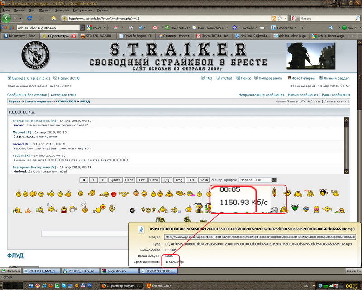Insert italic tag with i button
The width and height of the screenshot is (362, 290).
pos(93,180)
